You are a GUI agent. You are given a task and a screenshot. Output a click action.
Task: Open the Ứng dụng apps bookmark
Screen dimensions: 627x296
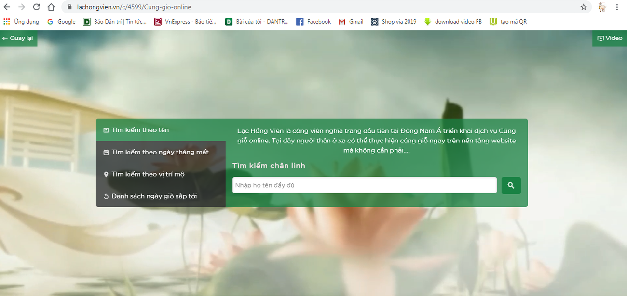click(x=21, y=22)
